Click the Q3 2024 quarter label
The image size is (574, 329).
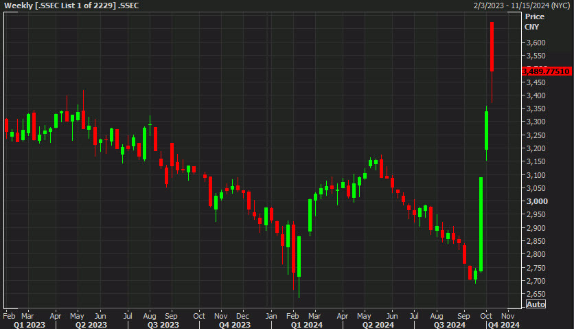click(x=450, y=325)
